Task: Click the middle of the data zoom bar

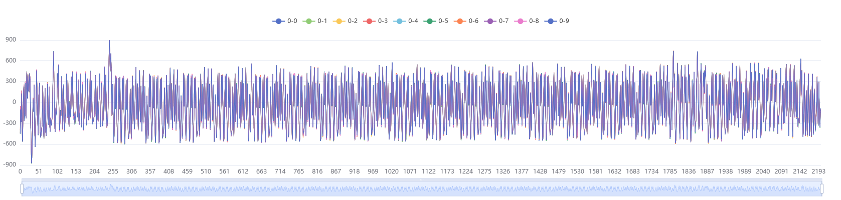Action: (421, 189)
